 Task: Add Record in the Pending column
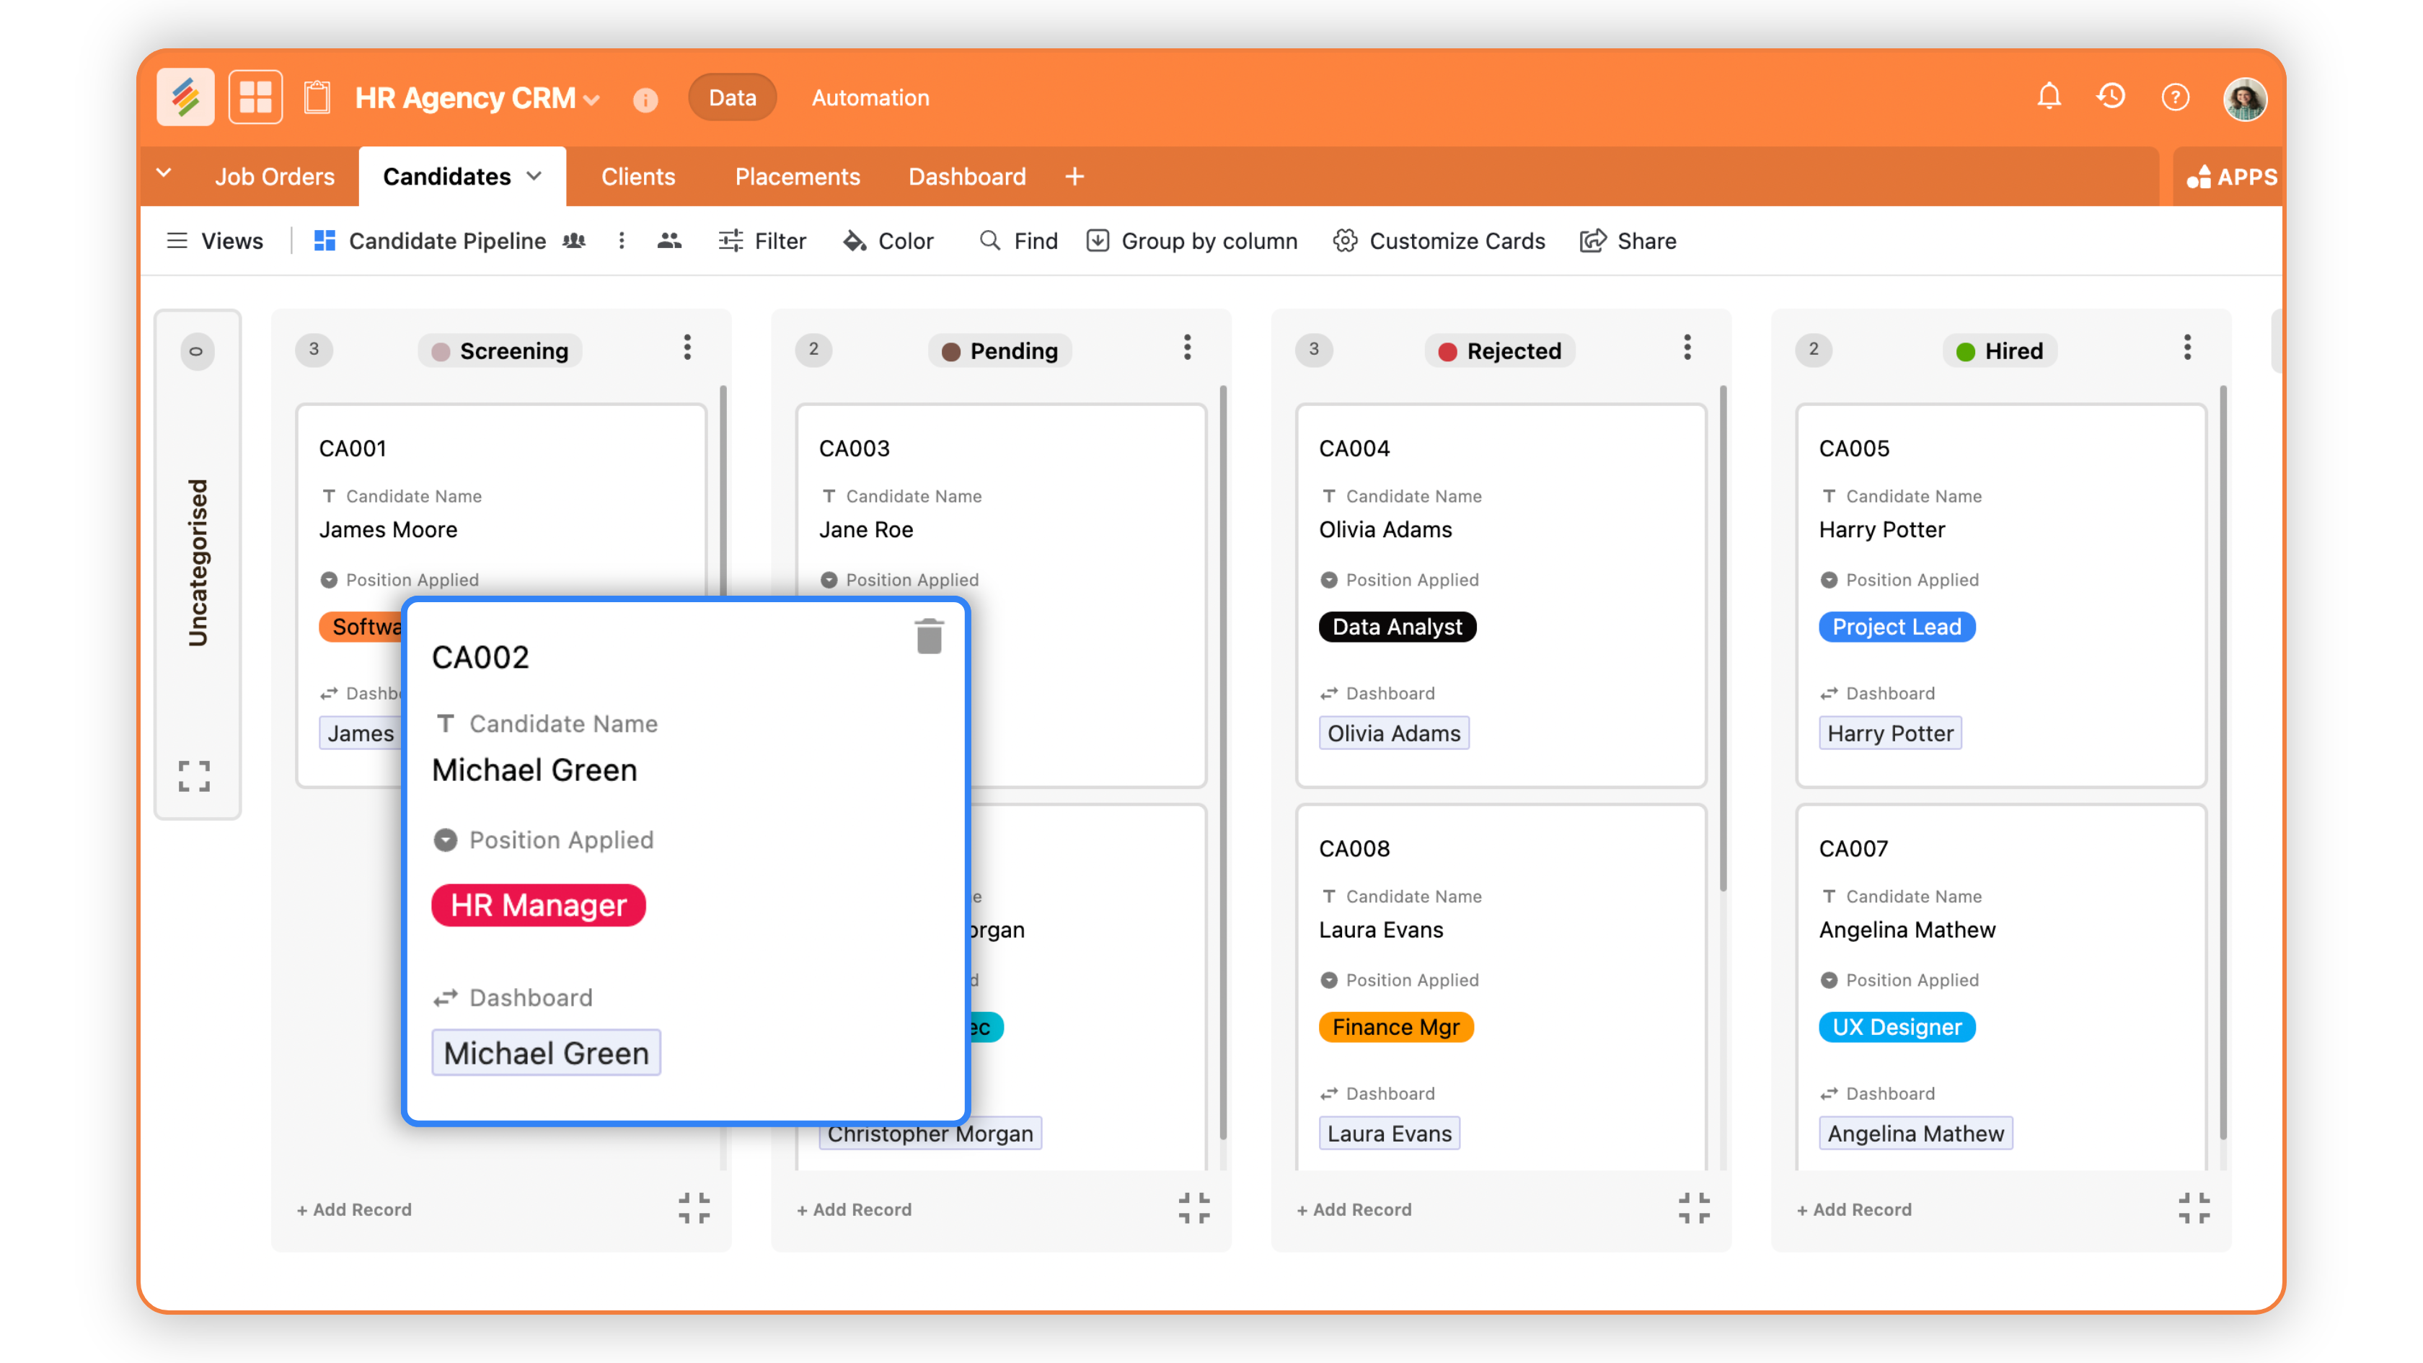pos(854,1209)
